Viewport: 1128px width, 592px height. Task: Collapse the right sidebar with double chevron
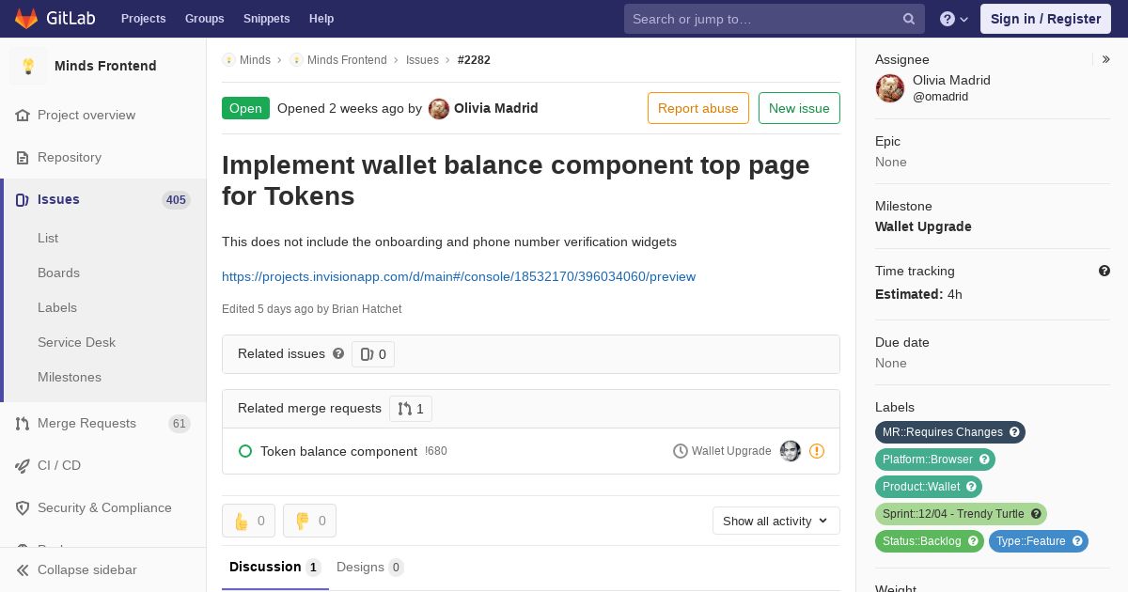[1106, 59]
